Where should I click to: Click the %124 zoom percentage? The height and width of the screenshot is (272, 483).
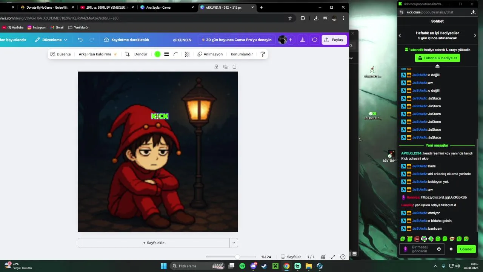click(x=266, y=257)
